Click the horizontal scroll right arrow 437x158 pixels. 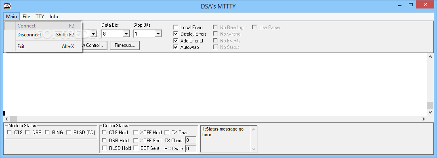click(424, 119)
